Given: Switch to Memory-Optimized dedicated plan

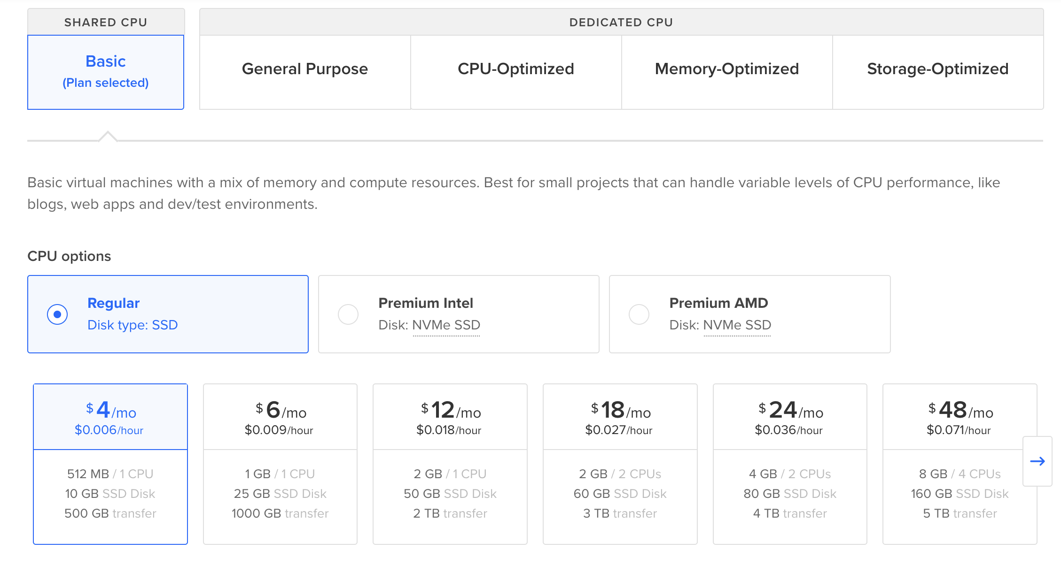Looking at the screenshot, I should pos(727,68).
